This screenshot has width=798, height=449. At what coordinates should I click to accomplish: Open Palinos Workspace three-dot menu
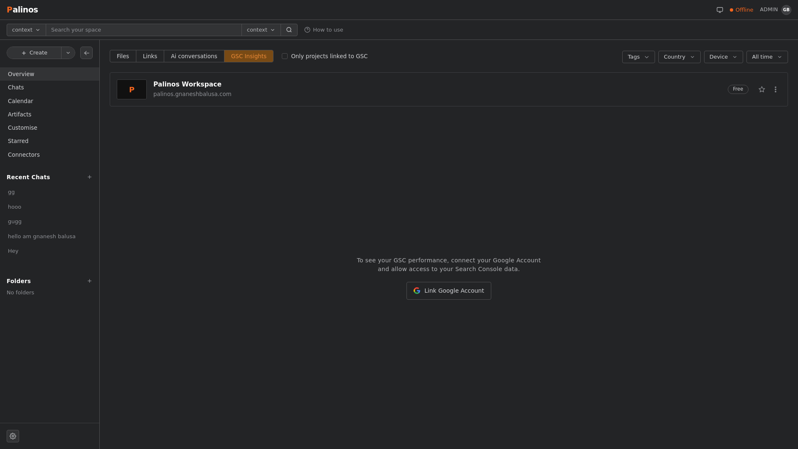[775, 89]
